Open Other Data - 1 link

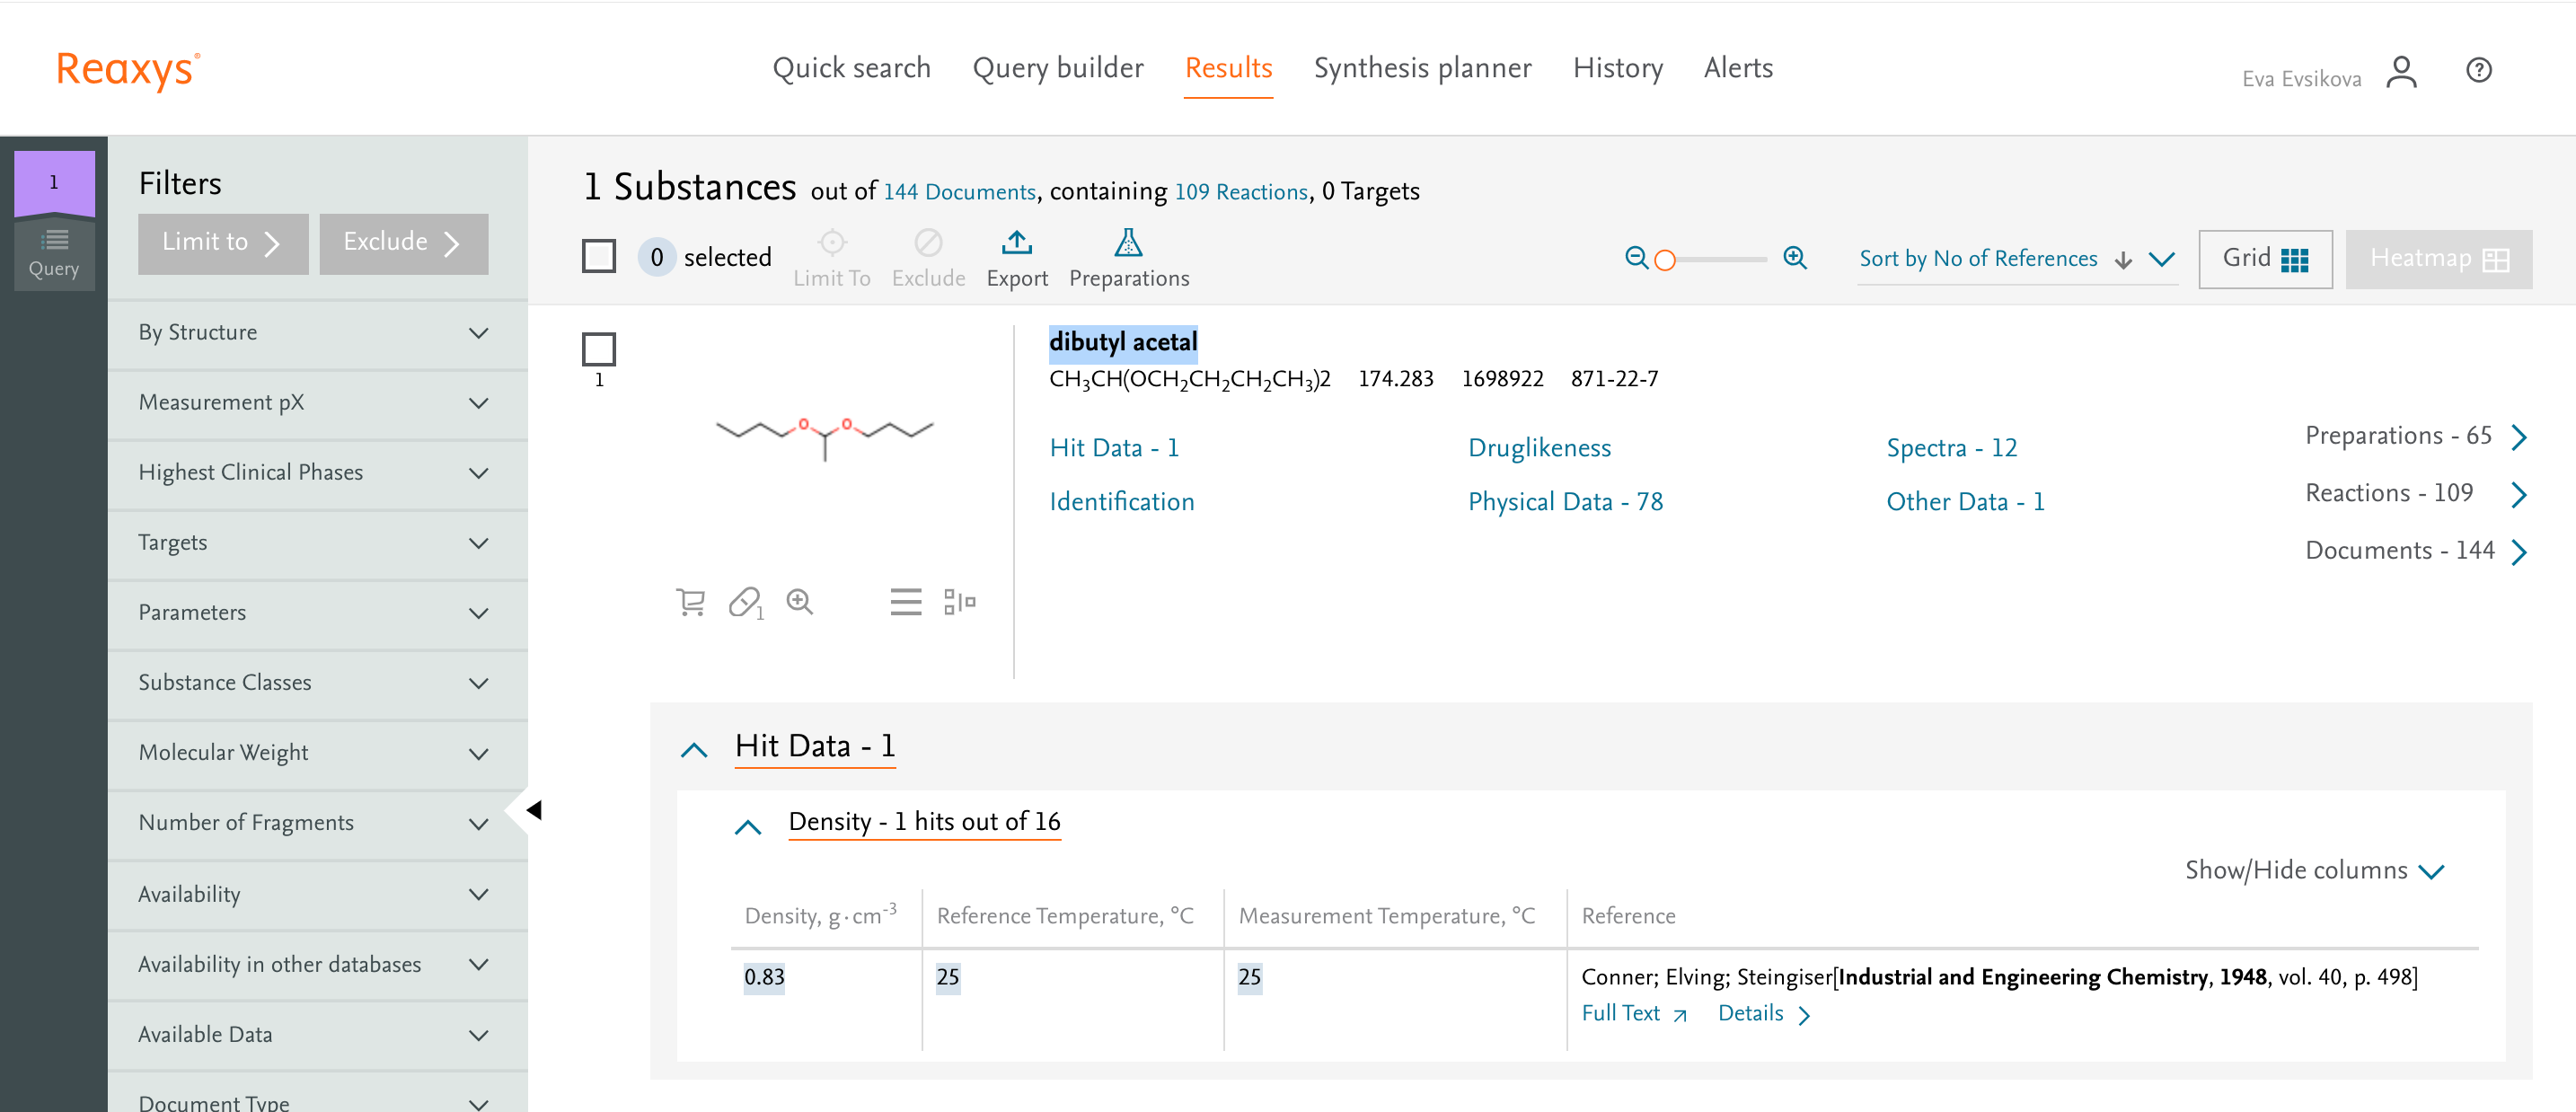pos(1965,502)
